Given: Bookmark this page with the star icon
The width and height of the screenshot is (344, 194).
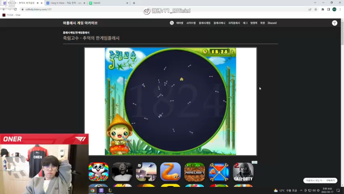Looking at the screenshot, I should (316, 9).
